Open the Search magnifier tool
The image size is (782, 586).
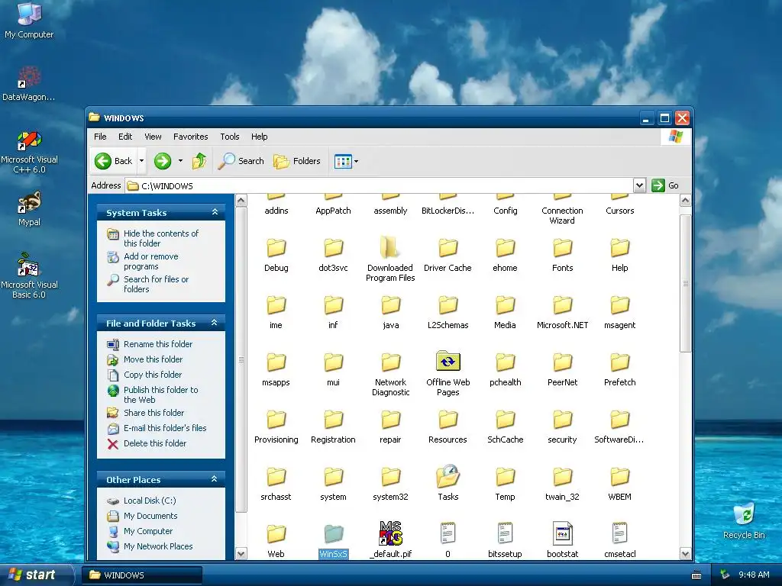tap(241, 161)
